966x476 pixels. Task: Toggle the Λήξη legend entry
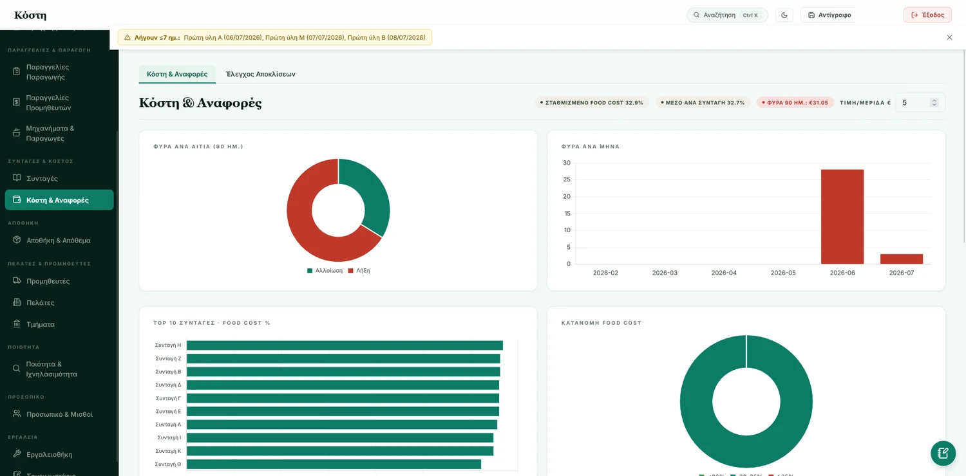359,271
